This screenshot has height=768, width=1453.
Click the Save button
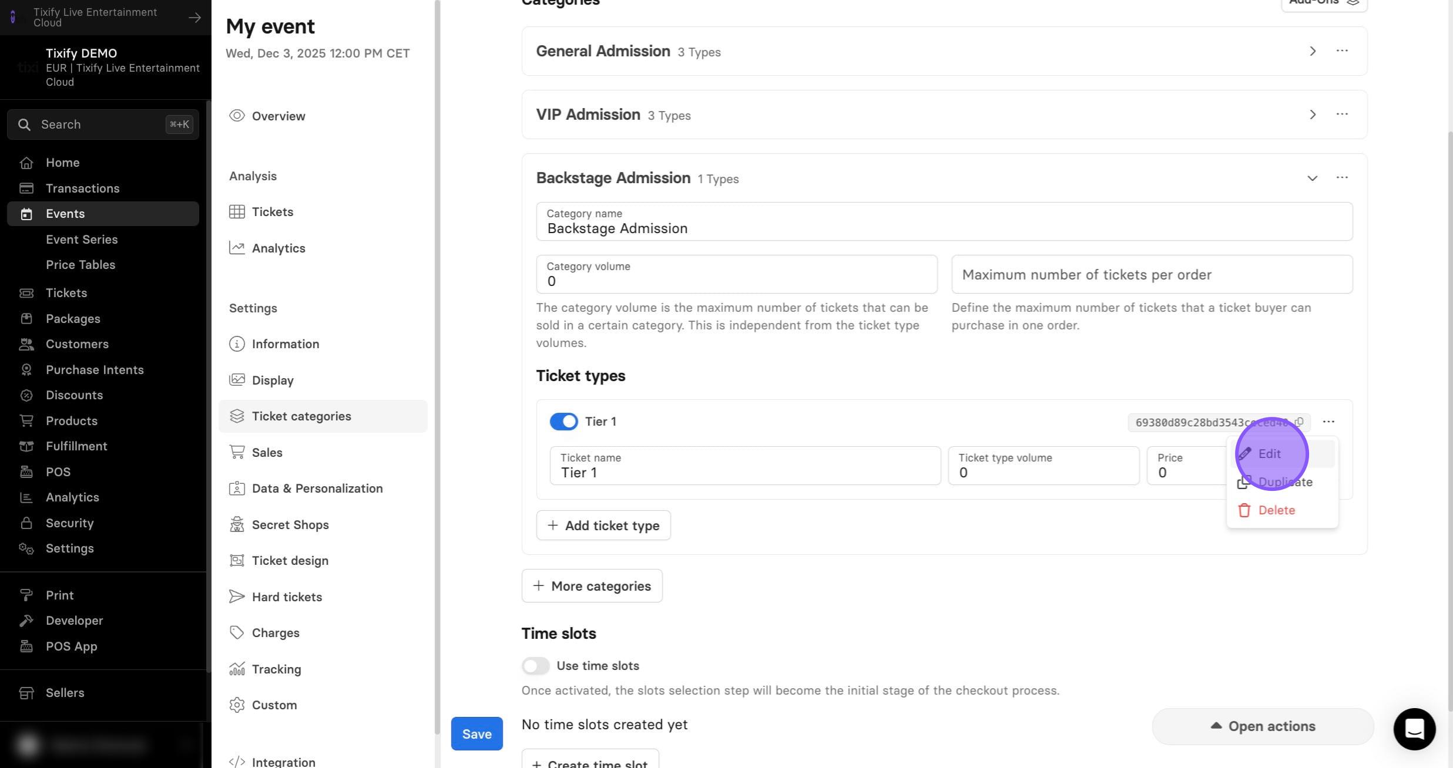pyautogui.click(x=476, y=734)
